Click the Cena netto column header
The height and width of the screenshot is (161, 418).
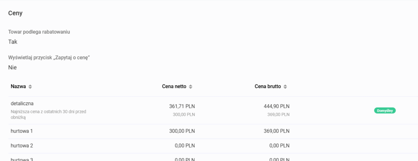coord(174,86)
